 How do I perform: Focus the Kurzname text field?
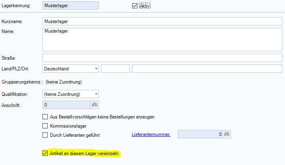click(x=156, y=21)
